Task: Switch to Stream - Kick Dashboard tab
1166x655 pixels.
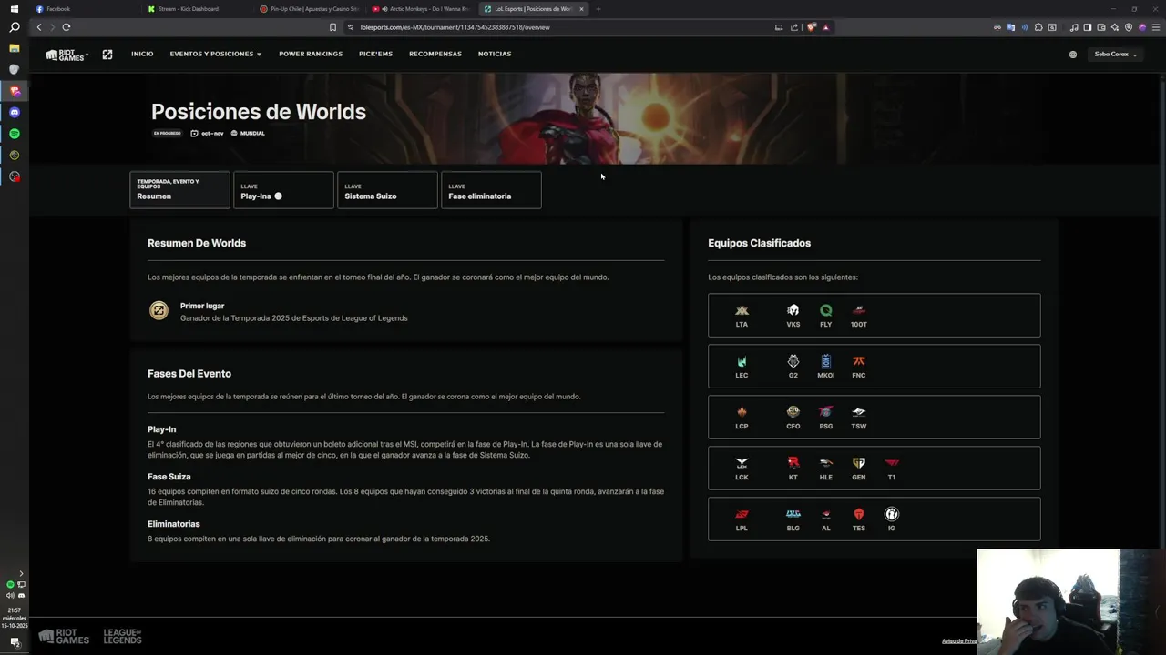Action: click(196, 9)
